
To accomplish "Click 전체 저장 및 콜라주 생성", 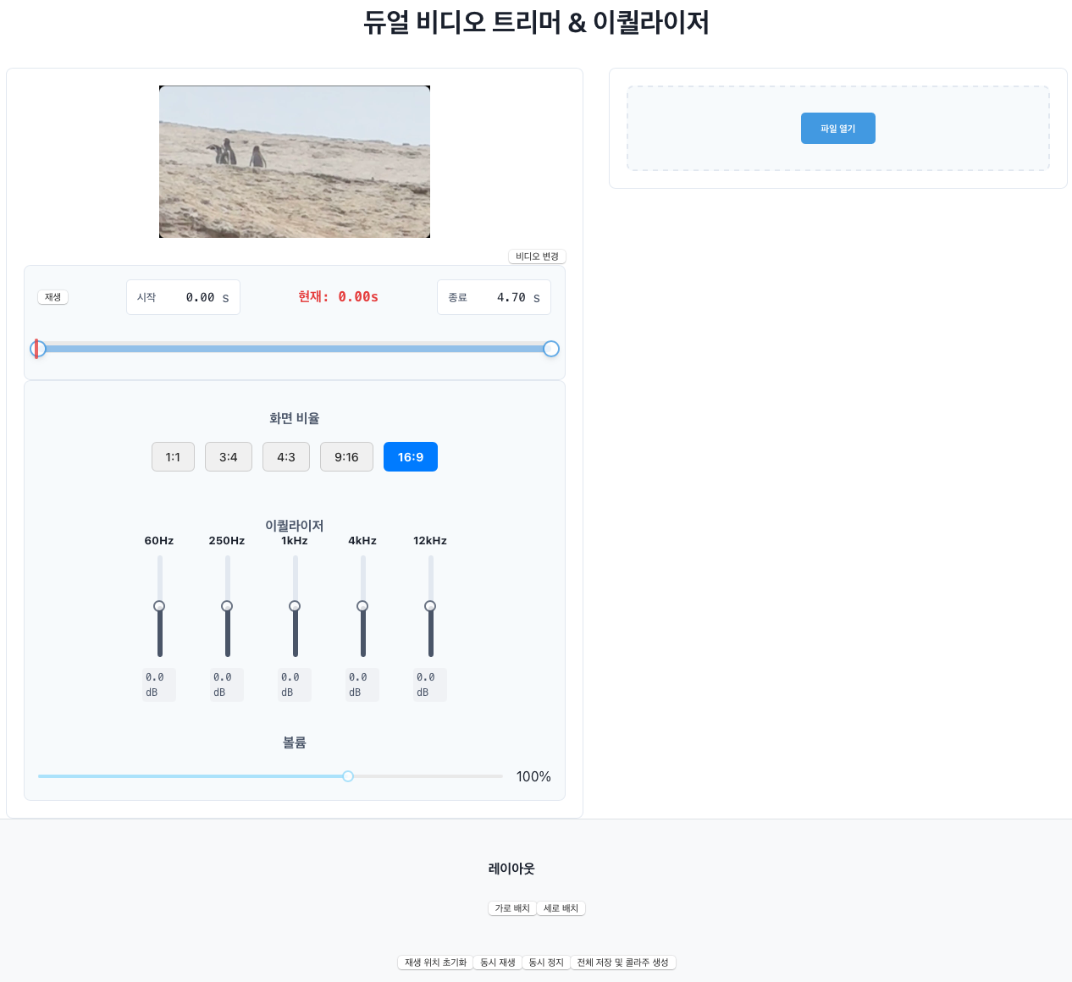I will click(x=622, y=962).
